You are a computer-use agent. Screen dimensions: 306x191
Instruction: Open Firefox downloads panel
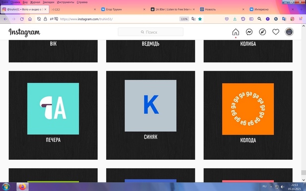[235, 19]
